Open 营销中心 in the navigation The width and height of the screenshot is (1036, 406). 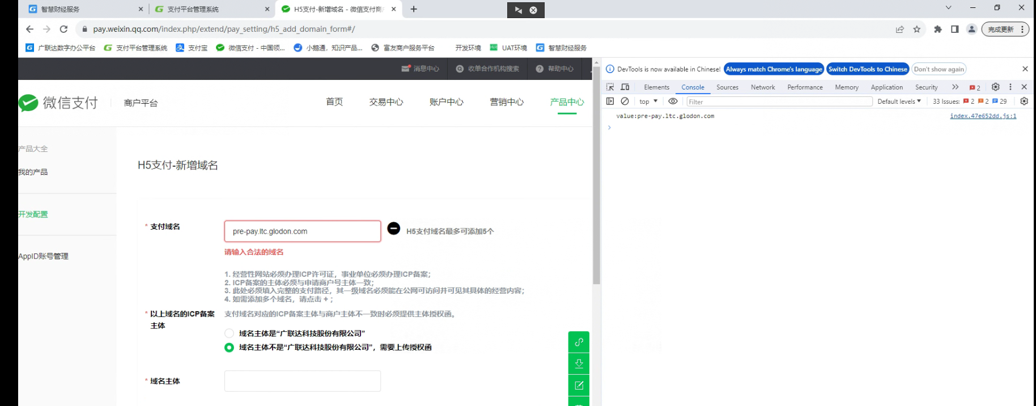[507, 102]
